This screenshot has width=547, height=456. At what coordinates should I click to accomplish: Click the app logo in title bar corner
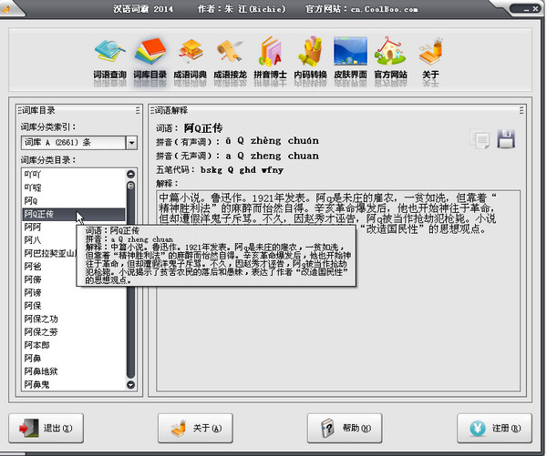(x=6, y=9)
